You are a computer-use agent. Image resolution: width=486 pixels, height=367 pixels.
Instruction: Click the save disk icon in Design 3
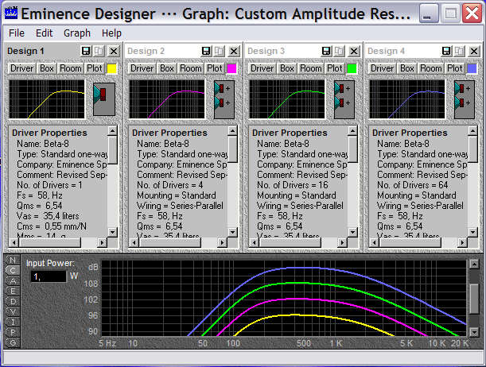[x=325, y=51]
